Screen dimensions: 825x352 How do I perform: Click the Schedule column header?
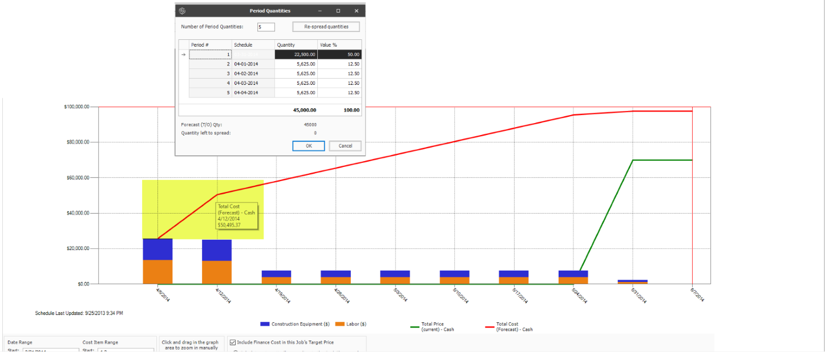pos(253,44)
